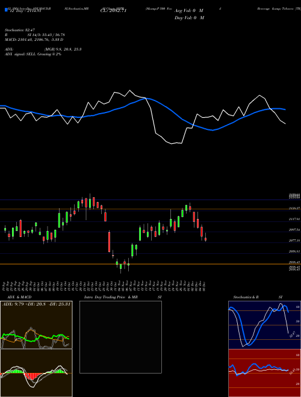Screen dimensions: 301x397
Task: Open the MACD histogram mini chart
Action: 36,373
